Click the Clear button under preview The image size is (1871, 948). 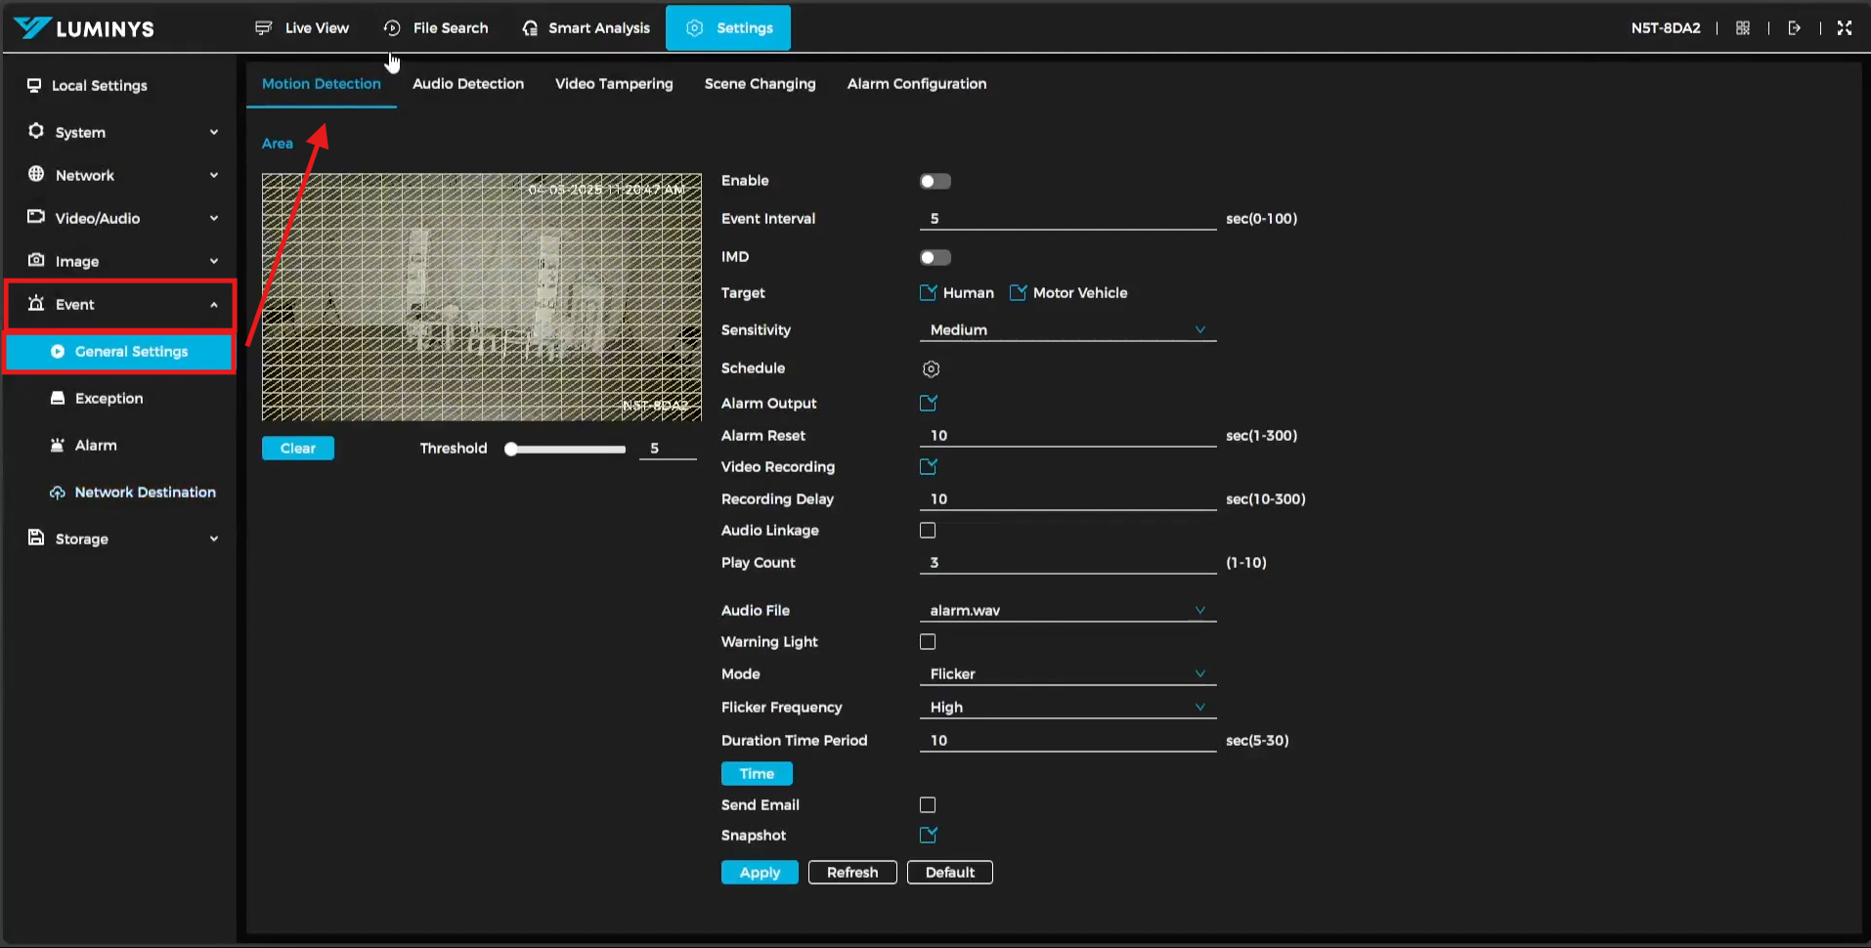[x=297, y=449]
